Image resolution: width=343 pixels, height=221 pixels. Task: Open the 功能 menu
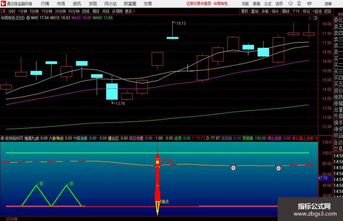click(x=245, y=4)
